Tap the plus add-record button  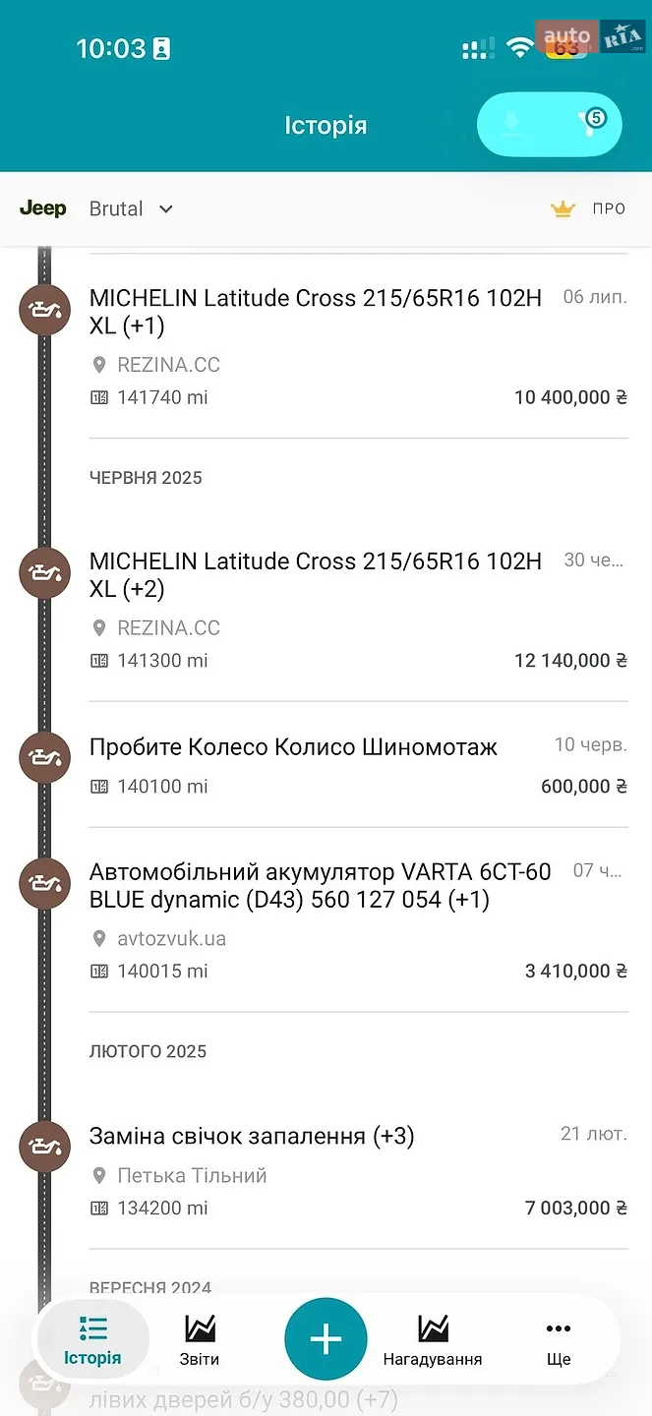coord(326,1339)
